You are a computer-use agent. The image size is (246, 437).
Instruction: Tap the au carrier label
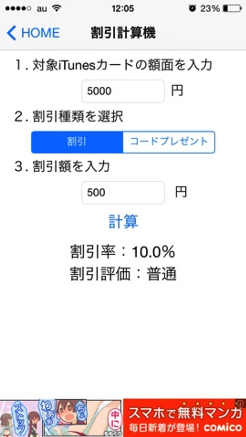coord(42,8)
